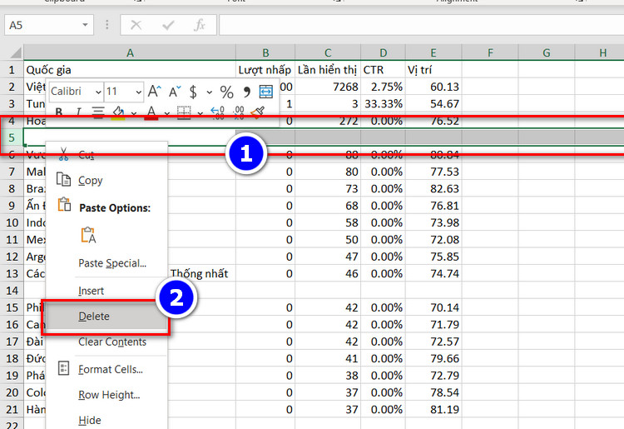The width and height of the screenshot is (624, 429).
Task: Center-align text using mini toolbar
Action: click(98, 112)
